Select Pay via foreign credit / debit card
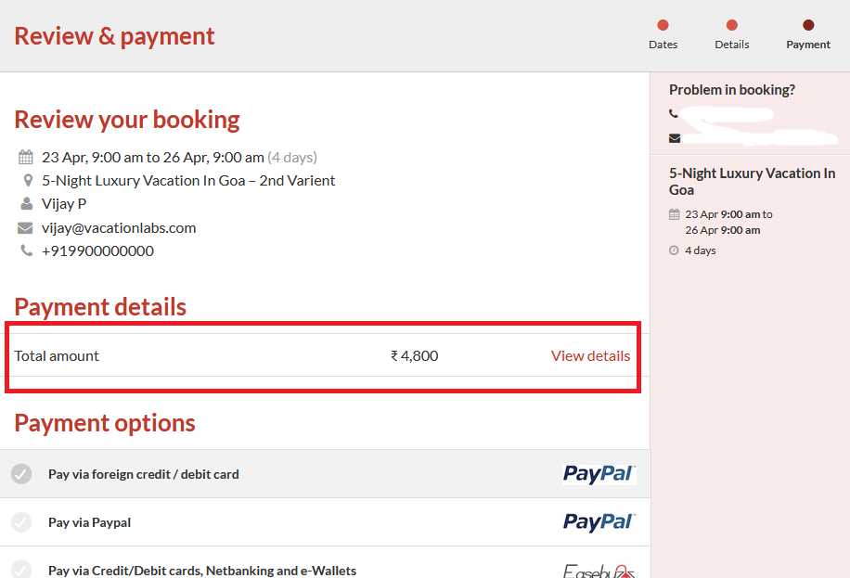Viewport: 850px width, 578px height. click(143, 474)
